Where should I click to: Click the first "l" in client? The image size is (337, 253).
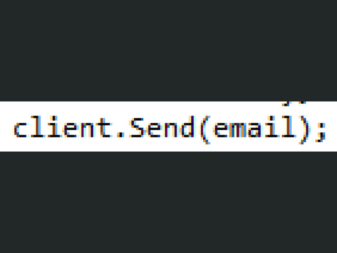pyautogui.click(x=36, y=126)
